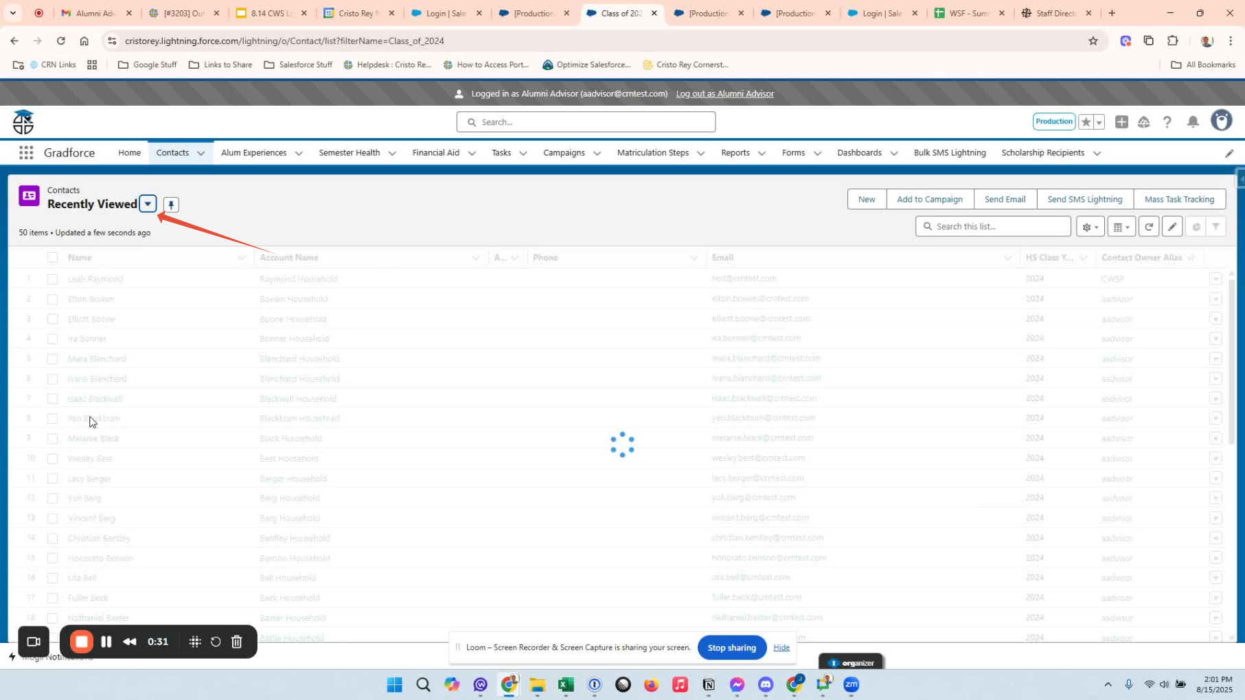Image resolution: width=1245 pixels, height=700 pixels.
Task: Check the Elliott Boone row
Action: [52, 319]
